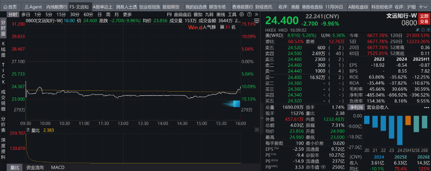The height and width of the screenshot is (171, 431).
Task: Switch to the 香港股票行 tab
Action: pos(242,7)
